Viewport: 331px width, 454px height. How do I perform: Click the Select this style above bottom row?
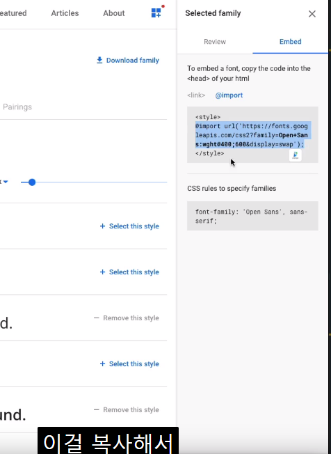pos(129,363)
